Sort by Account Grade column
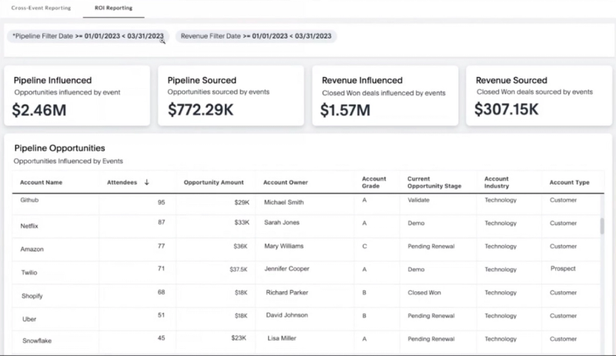616x356 pixels. (x=374, y=183)
